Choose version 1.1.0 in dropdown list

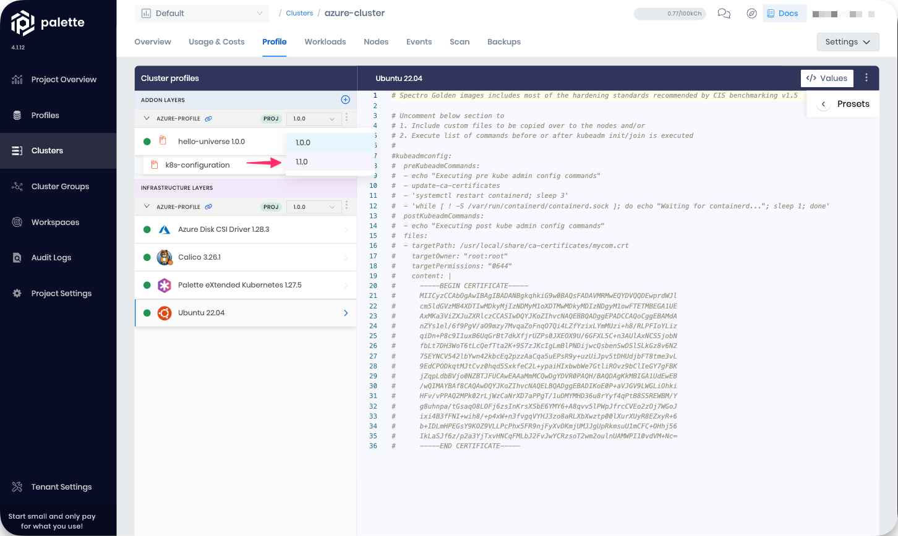(330, 162)
